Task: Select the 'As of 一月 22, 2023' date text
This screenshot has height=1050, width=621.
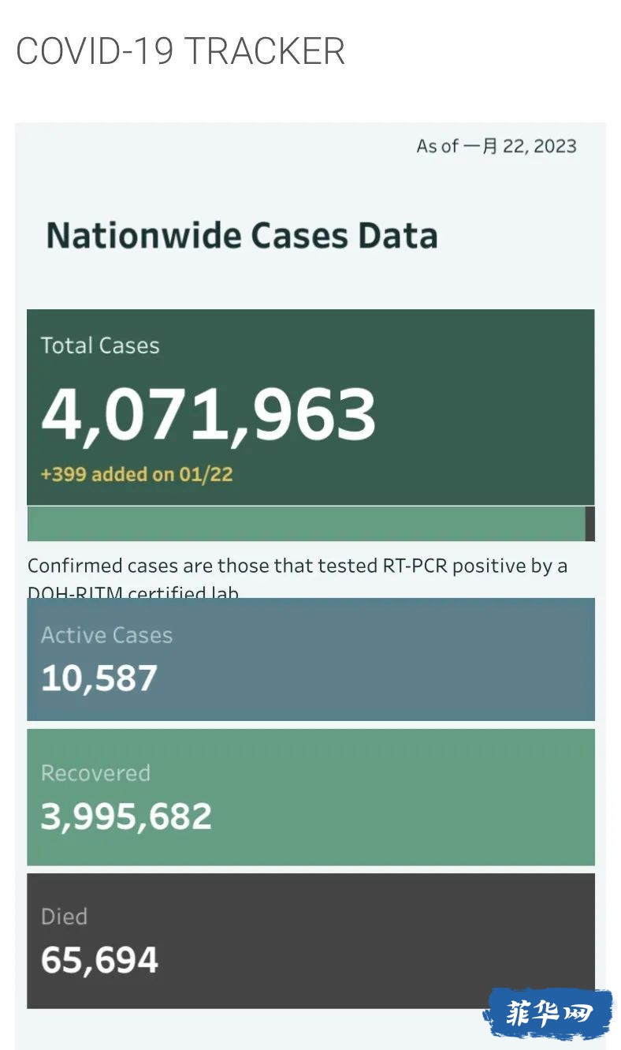Action: tap(496, 146)
